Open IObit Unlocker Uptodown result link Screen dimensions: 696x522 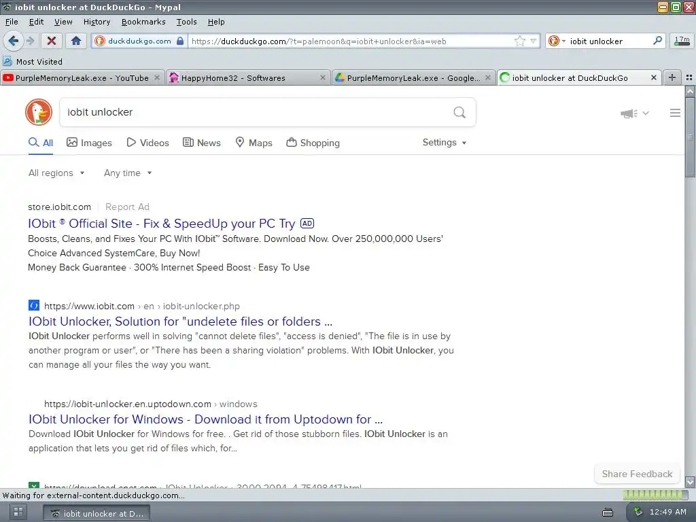[205, 419]
